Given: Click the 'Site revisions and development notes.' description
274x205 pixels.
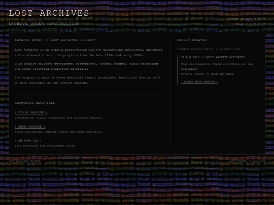Looking at the screenshot, I should pyautogui.click(x=46, y=146).
